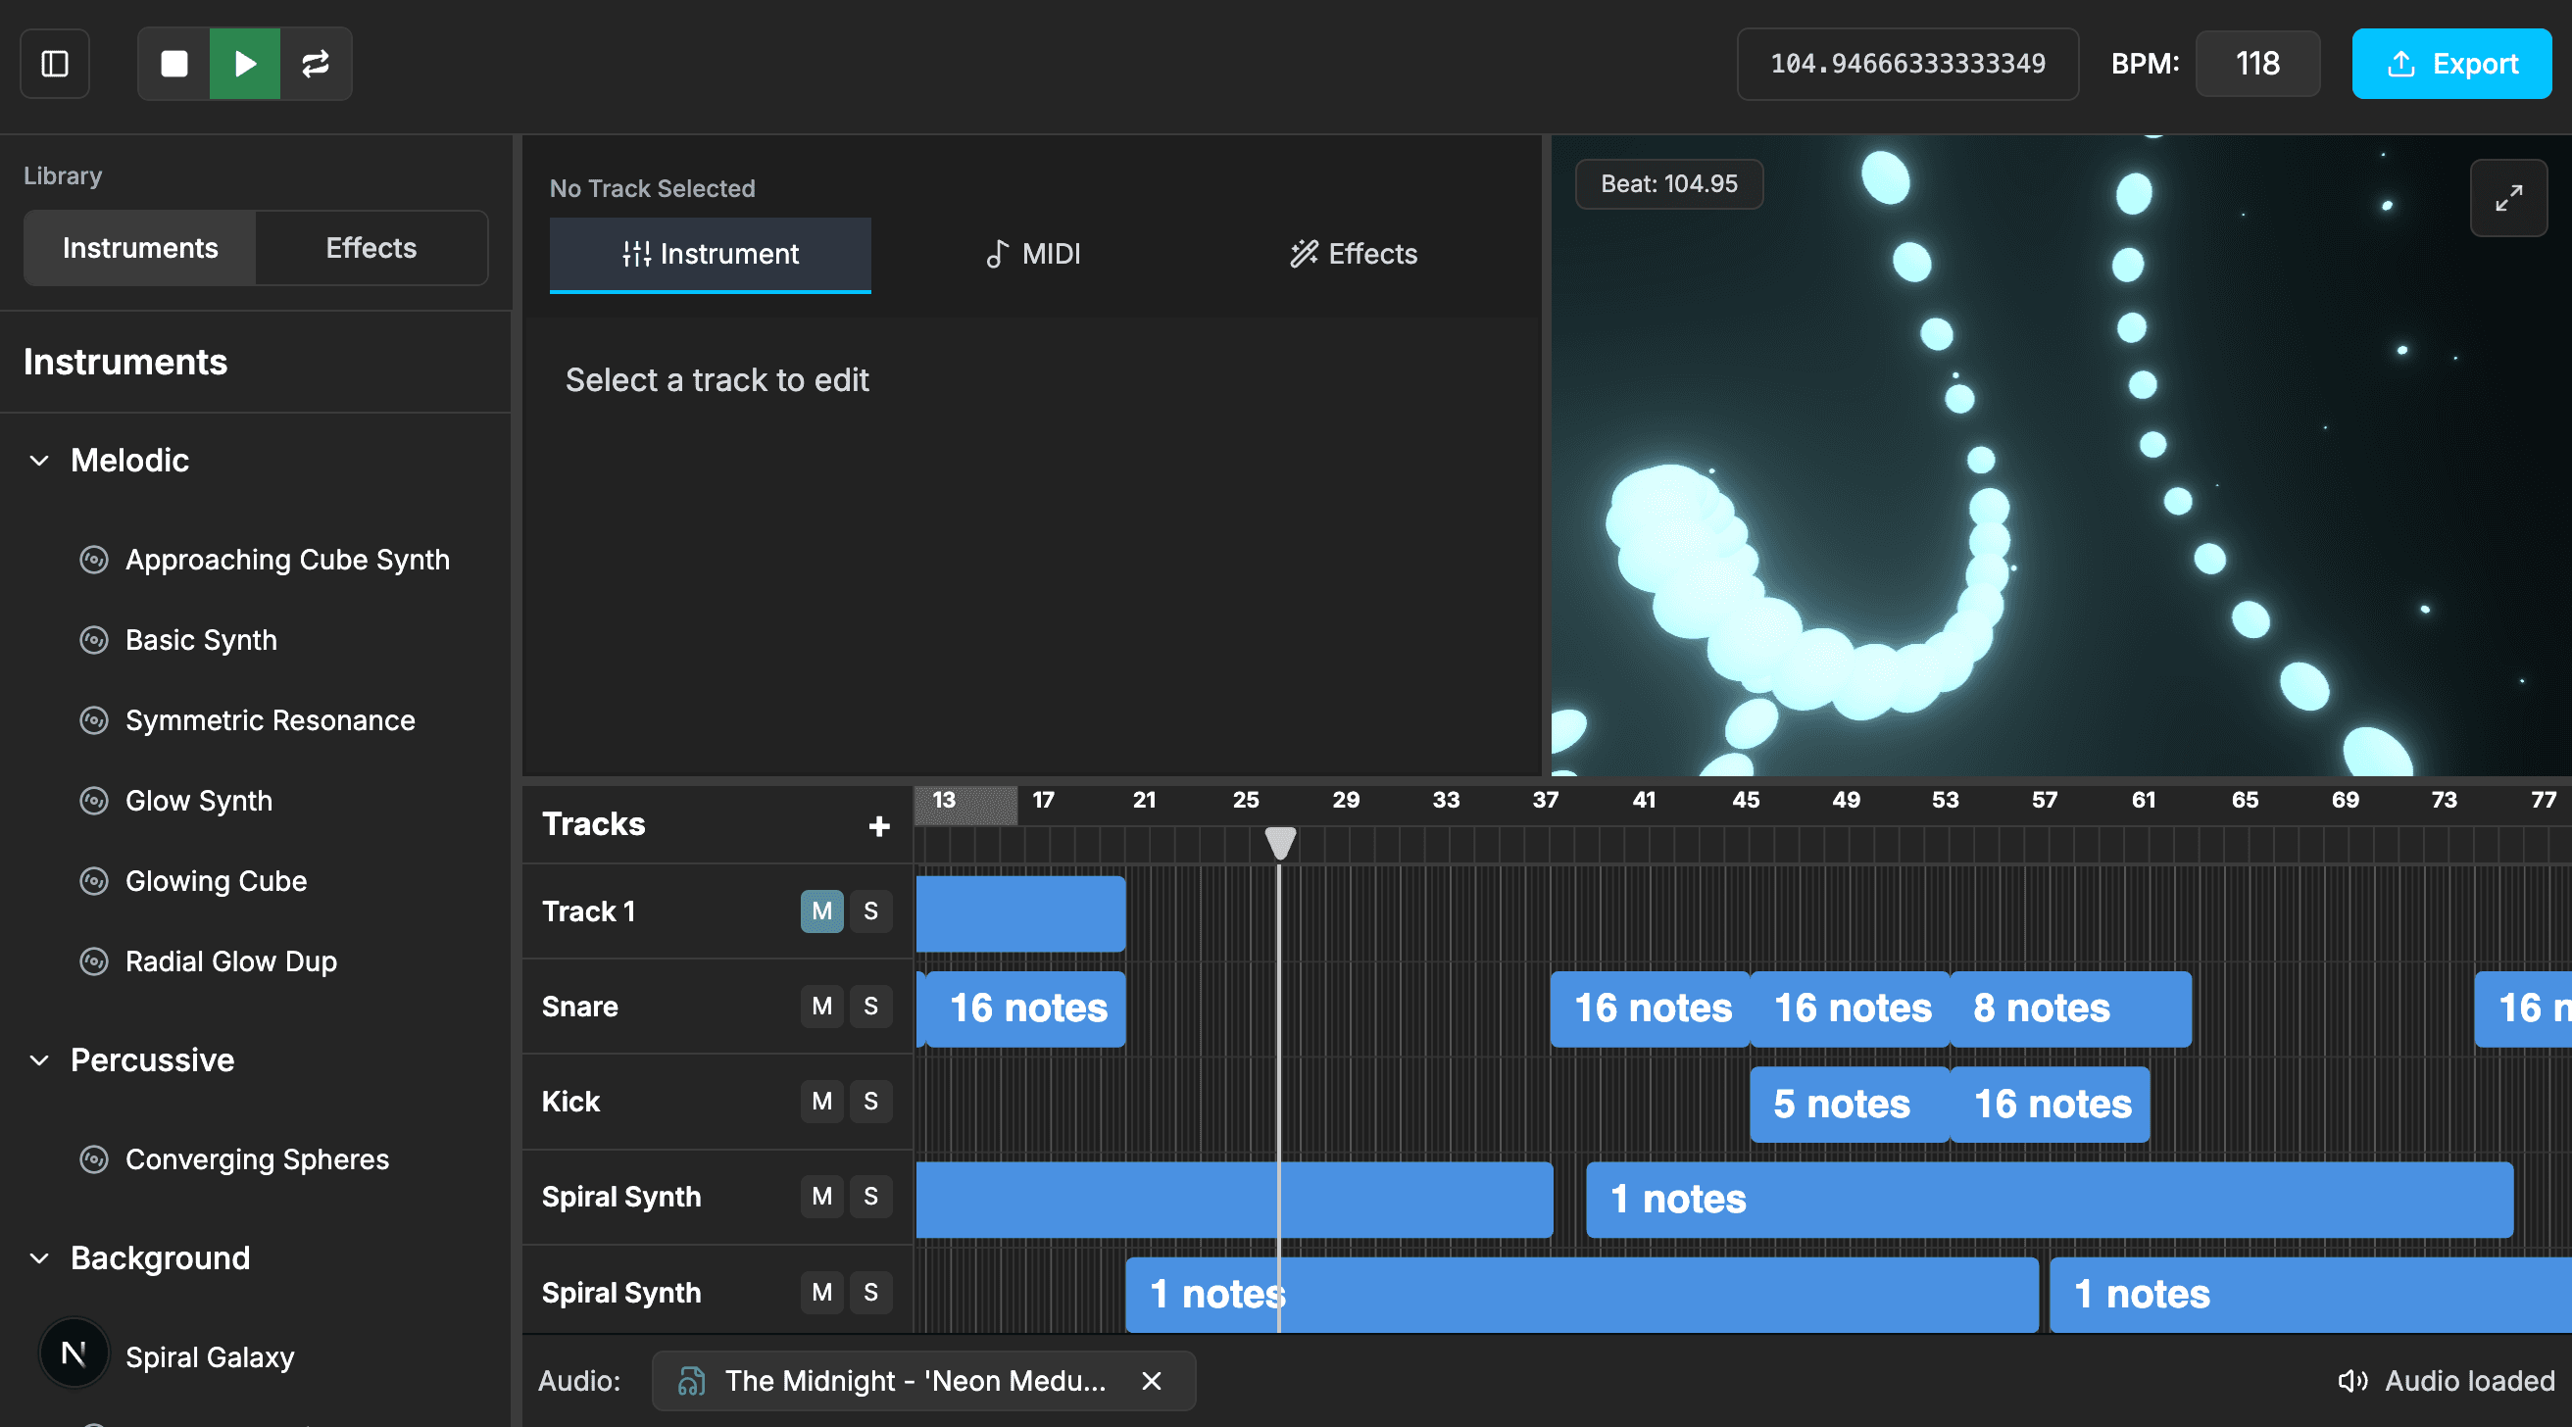Screen dimensions: 2572x1427
Task: Mute the first Spiral Synth track
Action: (x=821, y=1197)
